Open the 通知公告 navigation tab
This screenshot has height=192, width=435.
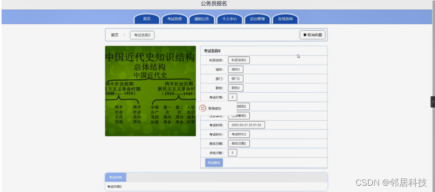pos(202,19)
